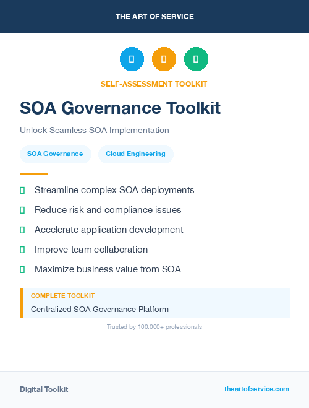Image resolution: width=309 pixels, height=408 pixels.
Task: Click Maximize business value from SOA text
Action: [108, 269]
